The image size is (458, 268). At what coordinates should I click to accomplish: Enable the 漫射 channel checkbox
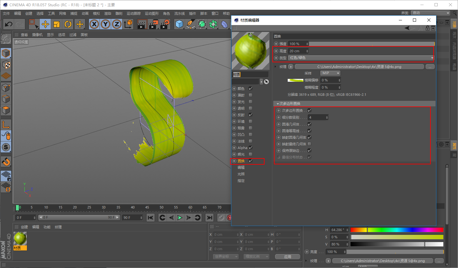click(250, 95)
